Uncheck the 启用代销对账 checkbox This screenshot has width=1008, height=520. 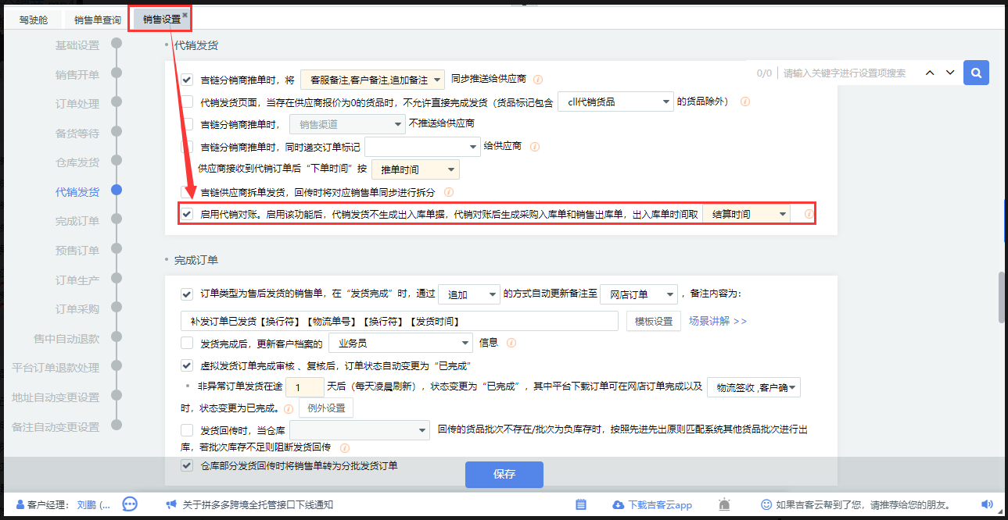click(187, 213)
